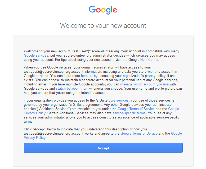Visit the Help Center link
Viewport: 206px width, 169px height.
pos(149,60)
